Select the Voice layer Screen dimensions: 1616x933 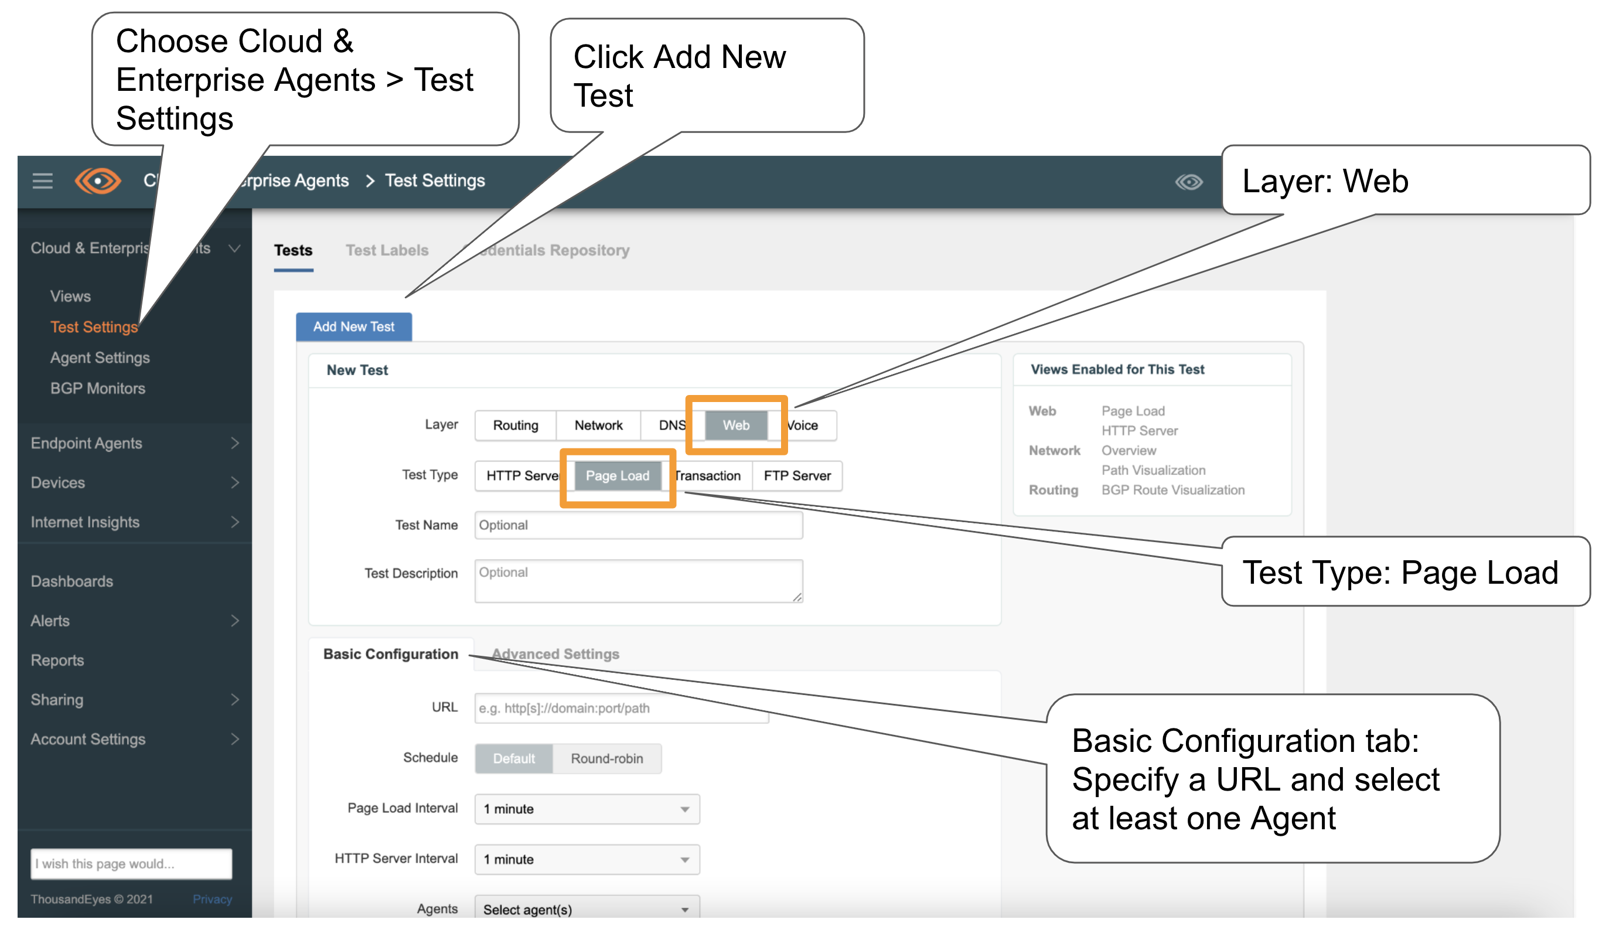click(803, 425)
